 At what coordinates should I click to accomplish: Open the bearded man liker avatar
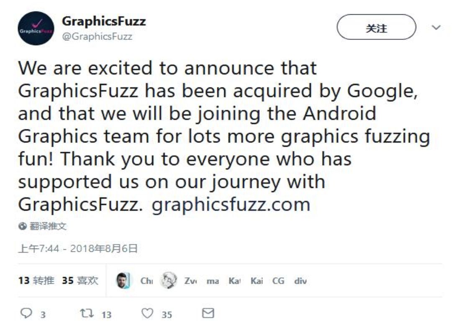point(123,281)
